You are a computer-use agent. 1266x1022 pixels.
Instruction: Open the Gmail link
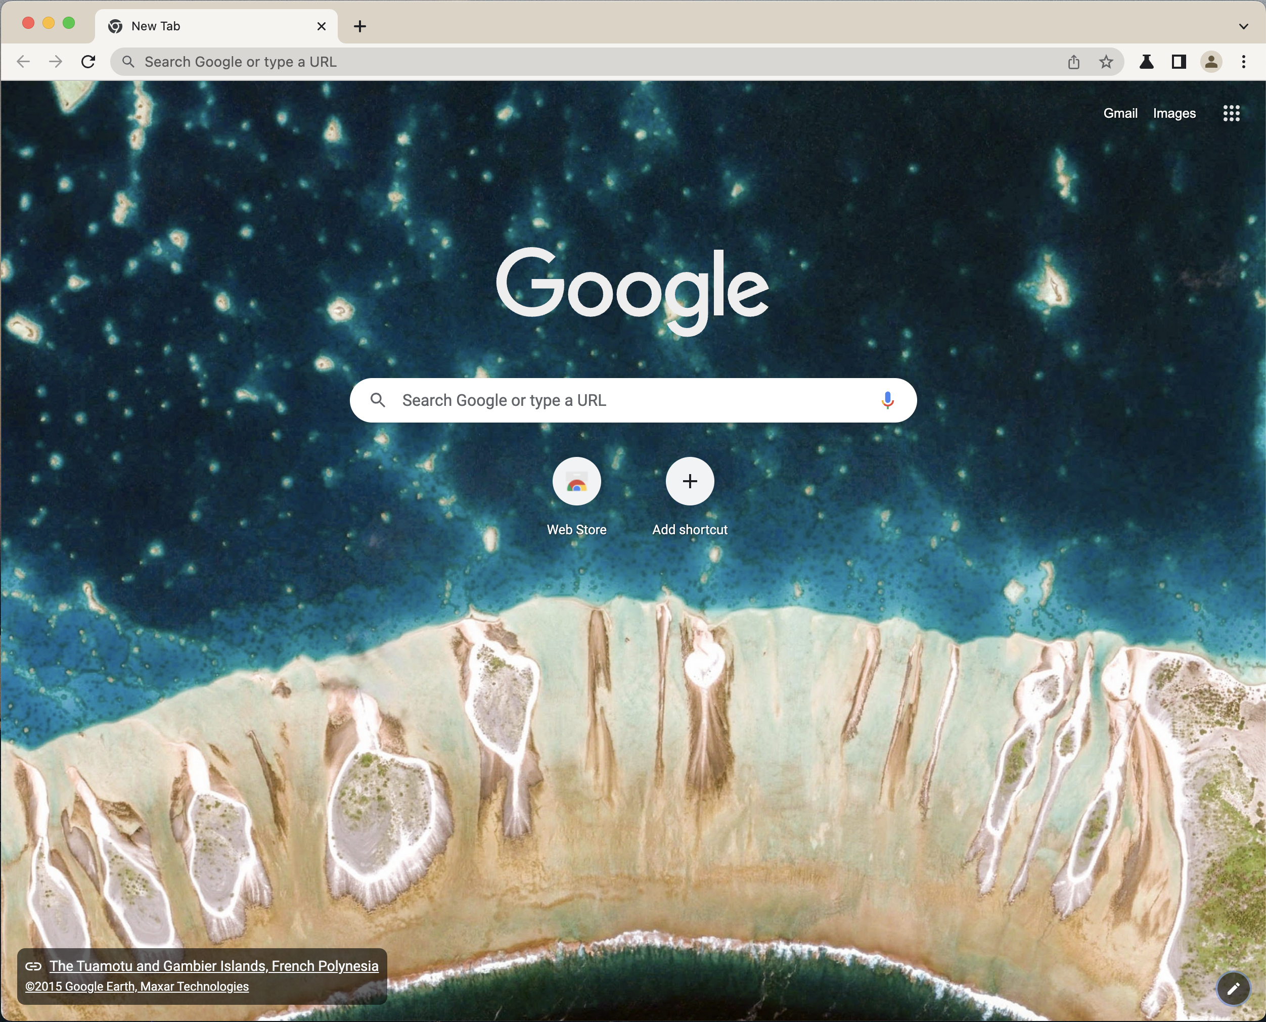1120,113
